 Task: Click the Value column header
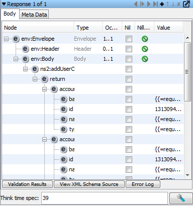pyautogui.click(x=168, y=28)
